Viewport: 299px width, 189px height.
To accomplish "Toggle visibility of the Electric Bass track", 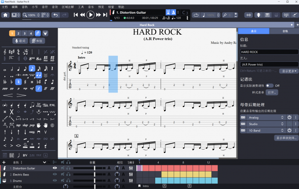I will [x=55, y=175].
